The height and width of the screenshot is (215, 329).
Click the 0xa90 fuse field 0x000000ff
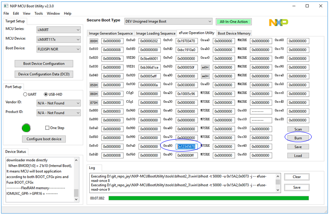(187, 156)
